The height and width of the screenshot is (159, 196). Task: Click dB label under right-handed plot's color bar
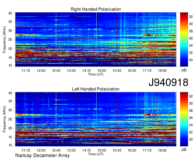[184, 70]
